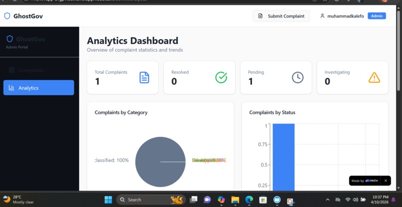Open the notifications bell icon

(394, 200)
